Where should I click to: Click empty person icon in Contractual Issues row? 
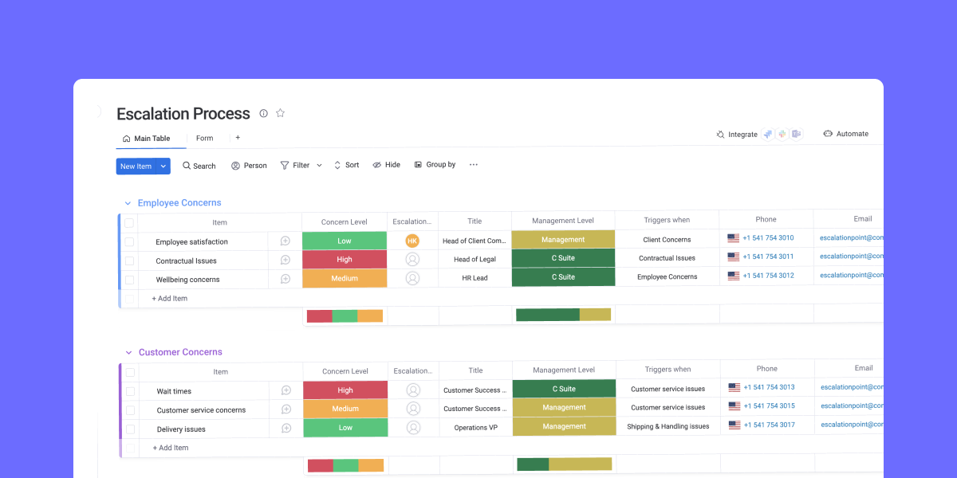tap(412, 259)
